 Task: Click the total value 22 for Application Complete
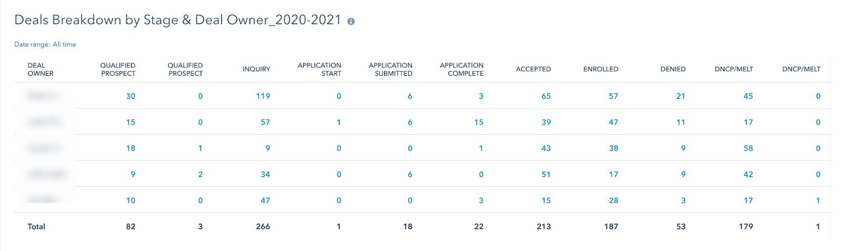pos(478,227)
